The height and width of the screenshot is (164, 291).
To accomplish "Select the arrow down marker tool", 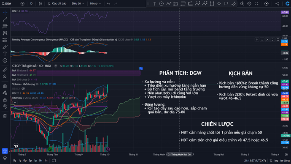I will [x=219, y=3].
